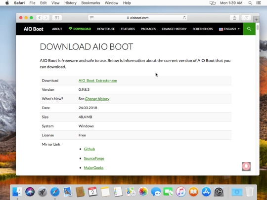Click the page's vertical scrollbar

coord(258,28)
